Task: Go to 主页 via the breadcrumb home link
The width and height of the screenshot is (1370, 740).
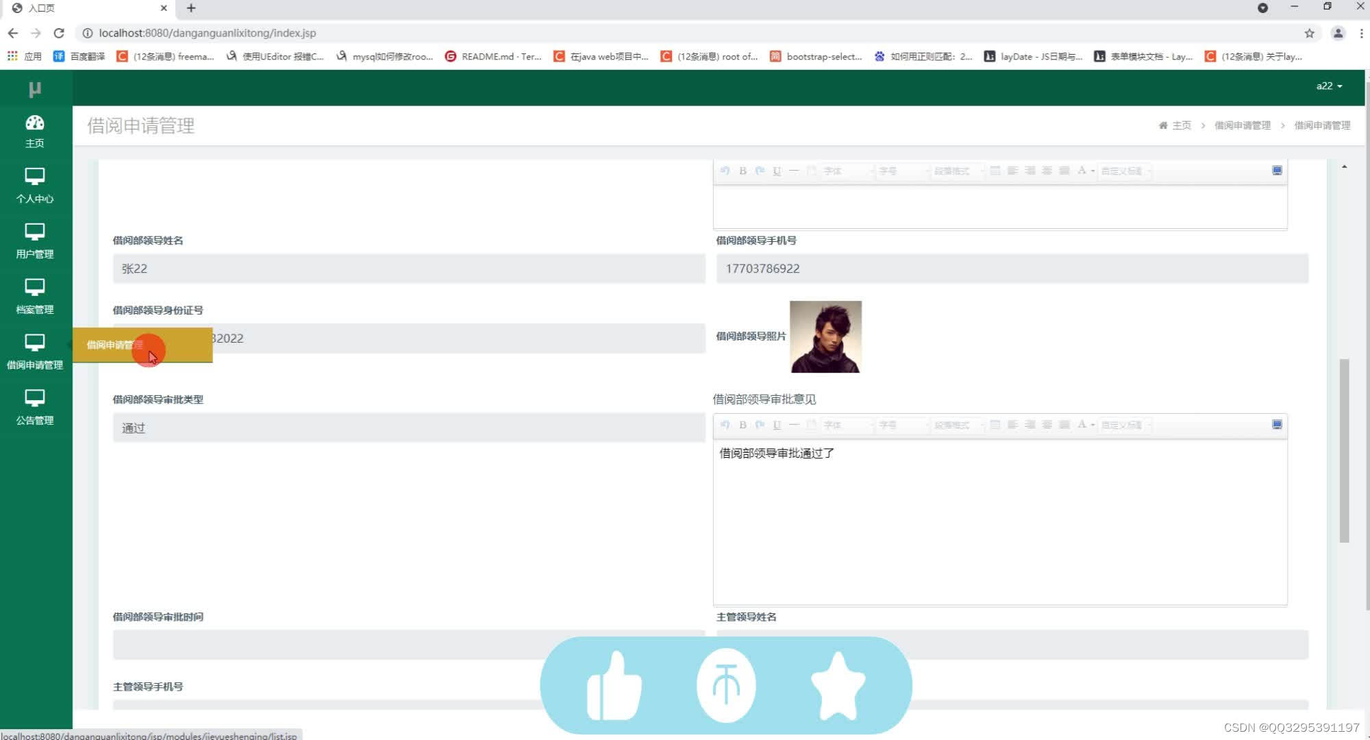Action: [x=1175, y=125]
